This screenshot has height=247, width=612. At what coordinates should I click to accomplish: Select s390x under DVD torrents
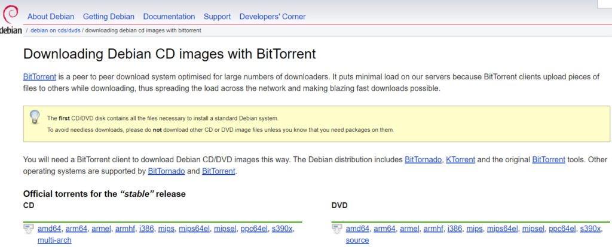click(x=590, y=229)
